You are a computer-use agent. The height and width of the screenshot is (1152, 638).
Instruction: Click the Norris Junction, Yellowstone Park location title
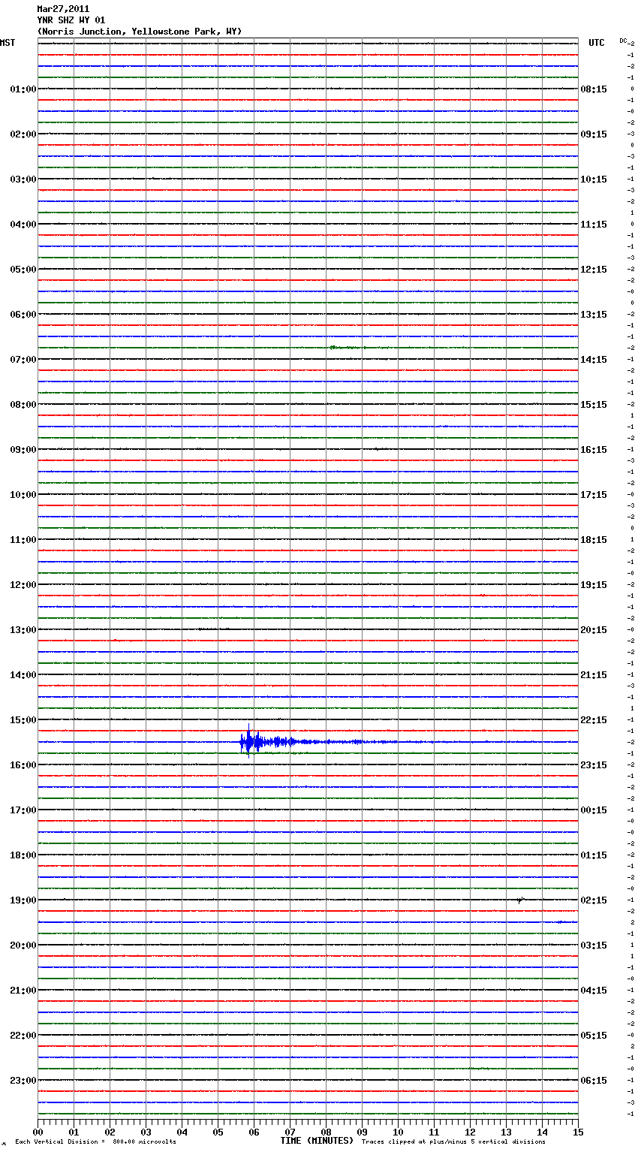pyautogui.click(x=140, y=32)
